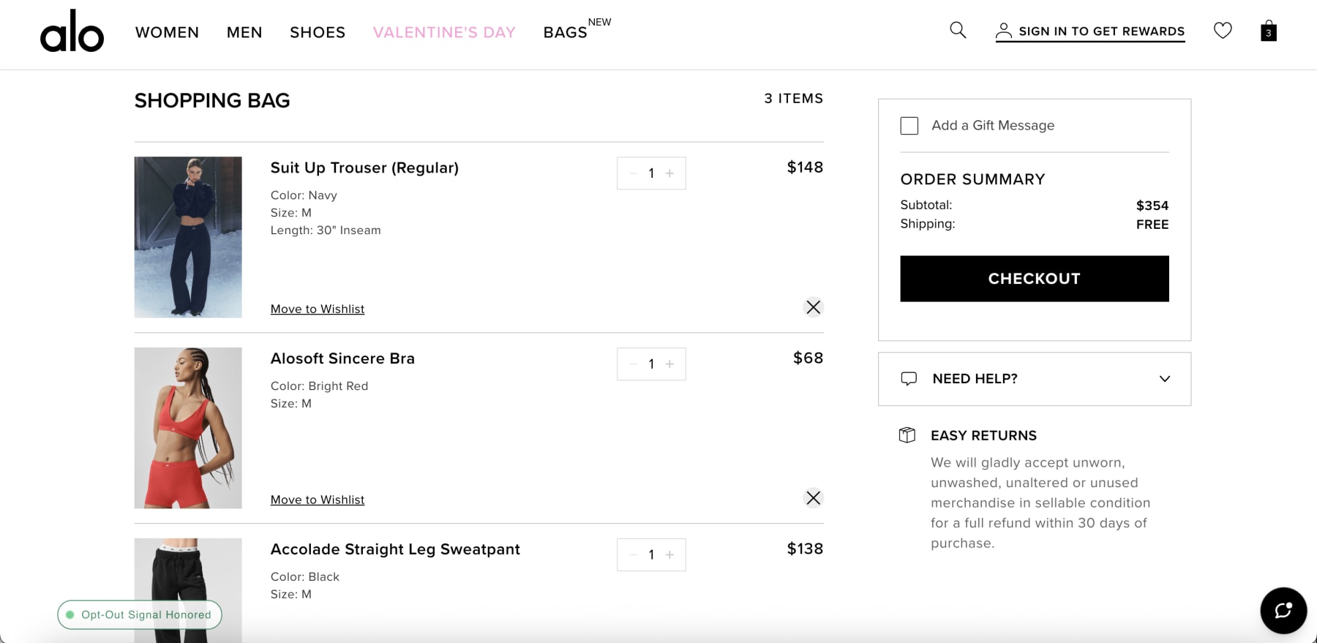Open the search magnifier icon

point(958,30)
